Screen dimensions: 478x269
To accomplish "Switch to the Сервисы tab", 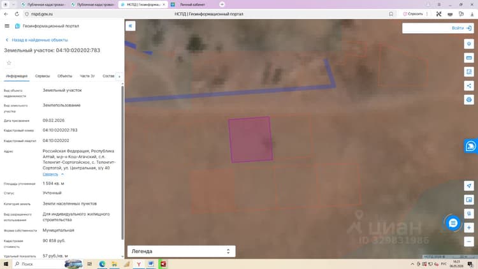I will coord(42,76).
